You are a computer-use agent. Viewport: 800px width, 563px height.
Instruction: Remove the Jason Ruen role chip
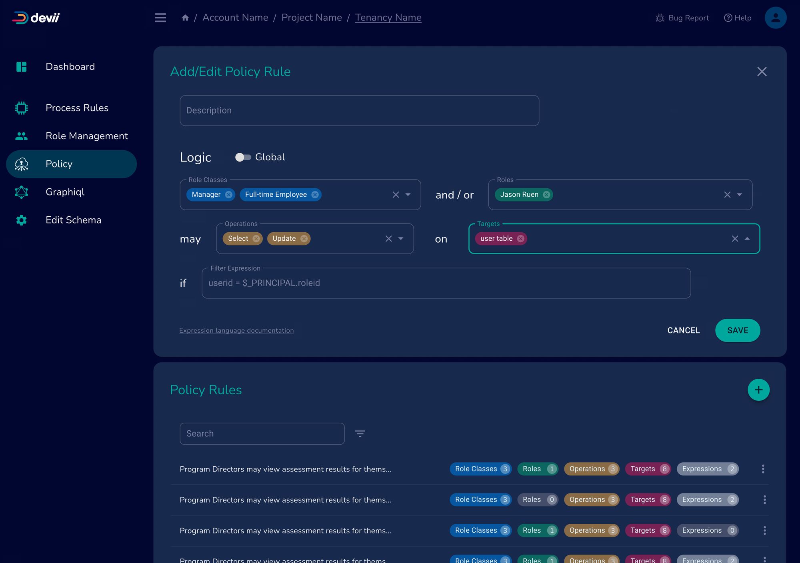pos(546,195)
